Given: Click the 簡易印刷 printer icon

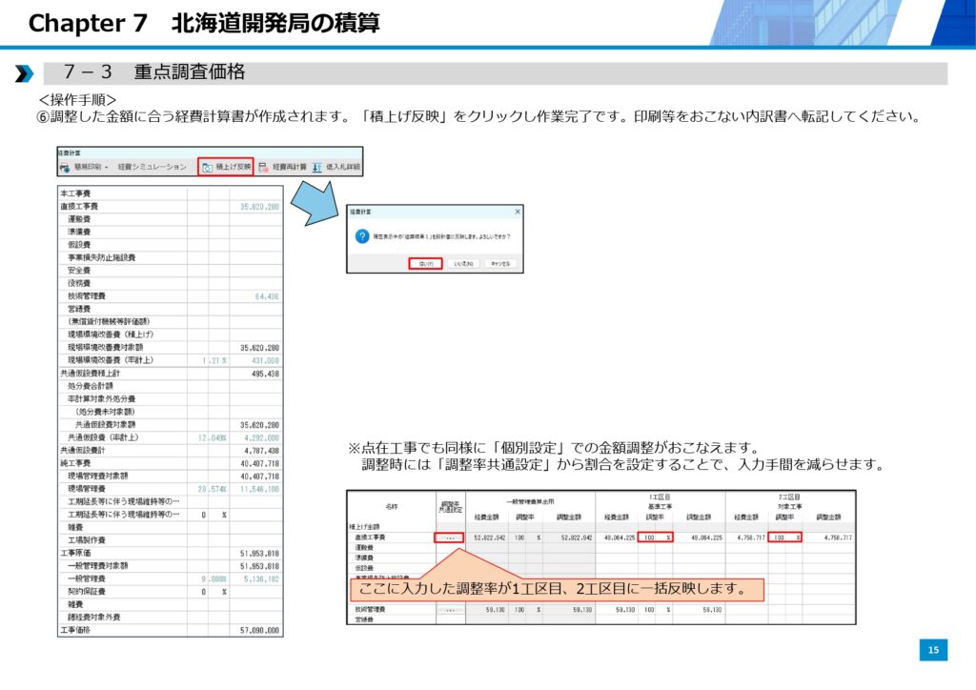Looking at the screenshot, I should (65, 168).
